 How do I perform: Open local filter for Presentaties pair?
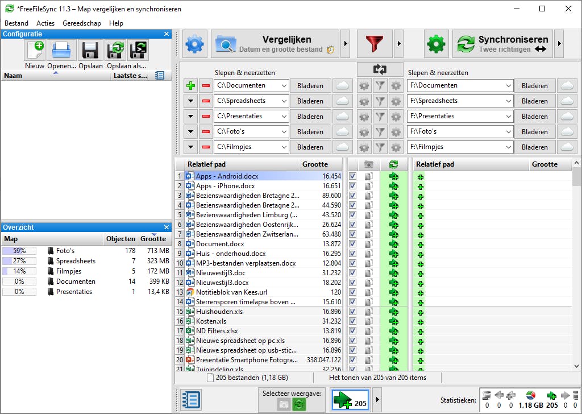[380, 116]
